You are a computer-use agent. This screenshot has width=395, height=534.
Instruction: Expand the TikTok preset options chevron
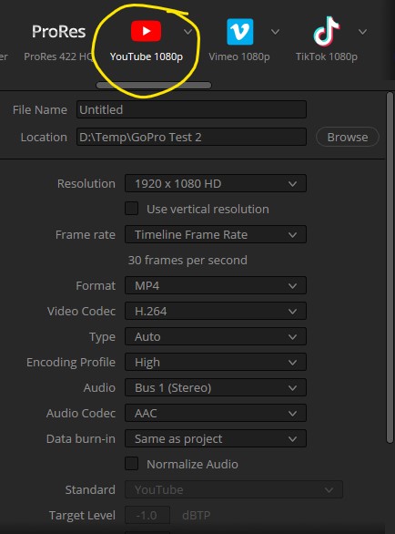tap(362, 32)
